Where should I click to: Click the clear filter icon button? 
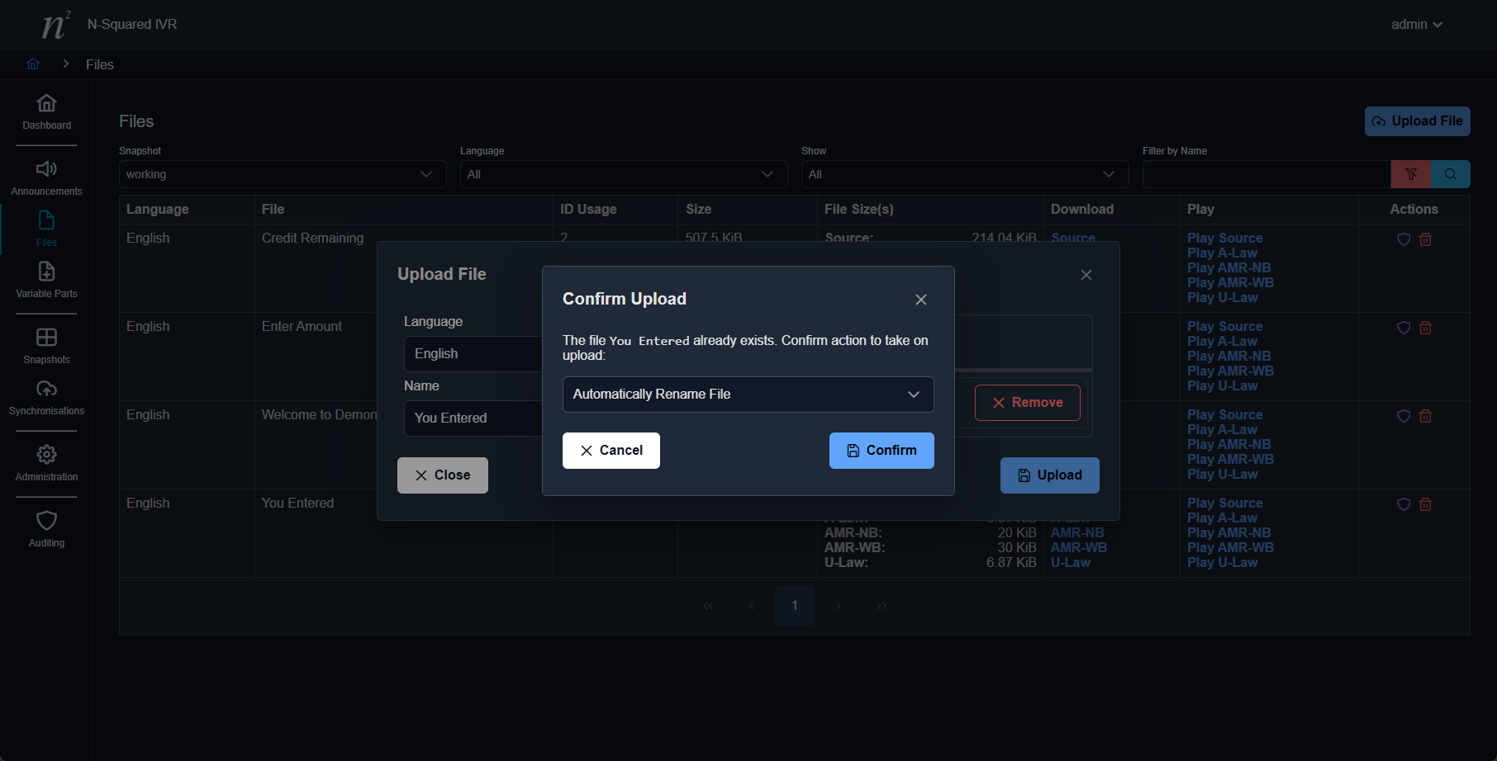1411,174
